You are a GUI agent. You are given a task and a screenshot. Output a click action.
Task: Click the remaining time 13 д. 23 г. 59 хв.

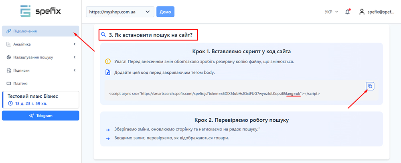point(31,103)
